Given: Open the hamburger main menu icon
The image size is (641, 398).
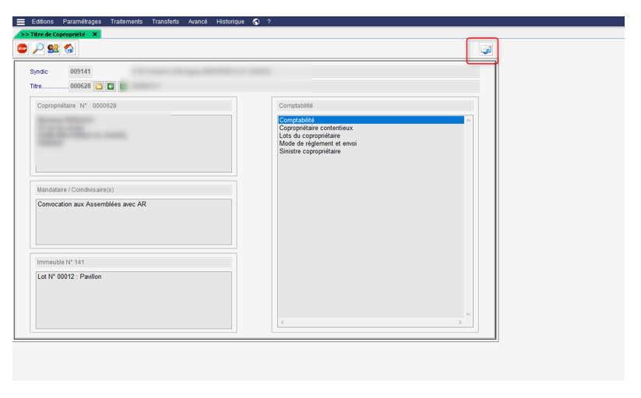Looking at the screenshot, I should pyautogui.click(x=20, y=22).
